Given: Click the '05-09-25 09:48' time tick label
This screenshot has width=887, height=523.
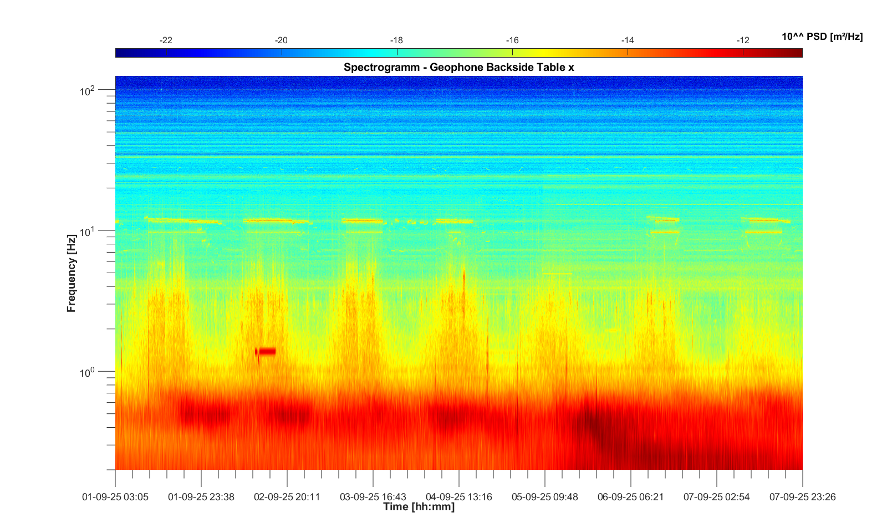Looking at the screenshot, I should [545, 497].
